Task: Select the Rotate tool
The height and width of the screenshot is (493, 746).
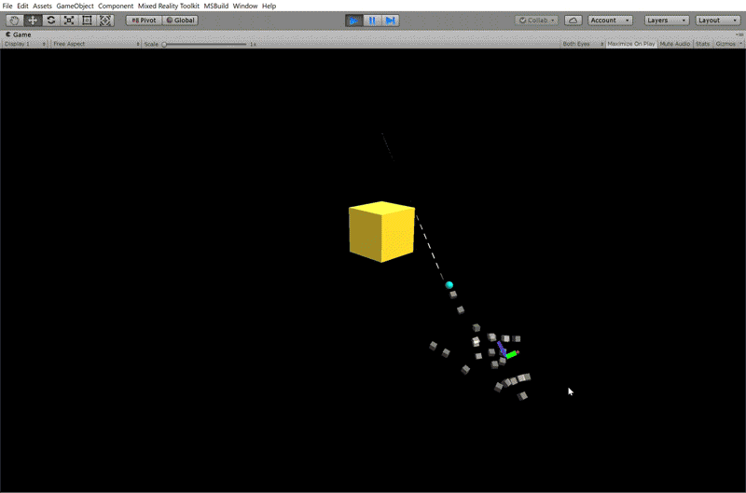Action: point(50,20)
